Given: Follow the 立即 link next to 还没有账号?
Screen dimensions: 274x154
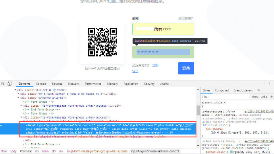Looking at the screenshot, I should tap(155, 65).
